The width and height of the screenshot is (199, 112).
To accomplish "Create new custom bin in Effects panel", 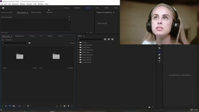I will click(x=149, y=107).
